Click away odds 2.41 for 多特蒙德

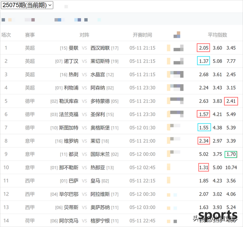tap(231, 101)
